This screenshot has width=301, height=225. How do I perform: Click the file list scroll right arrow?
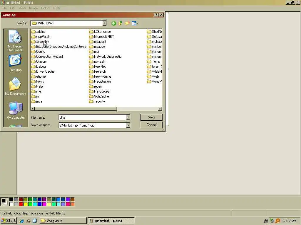(160, 109)
